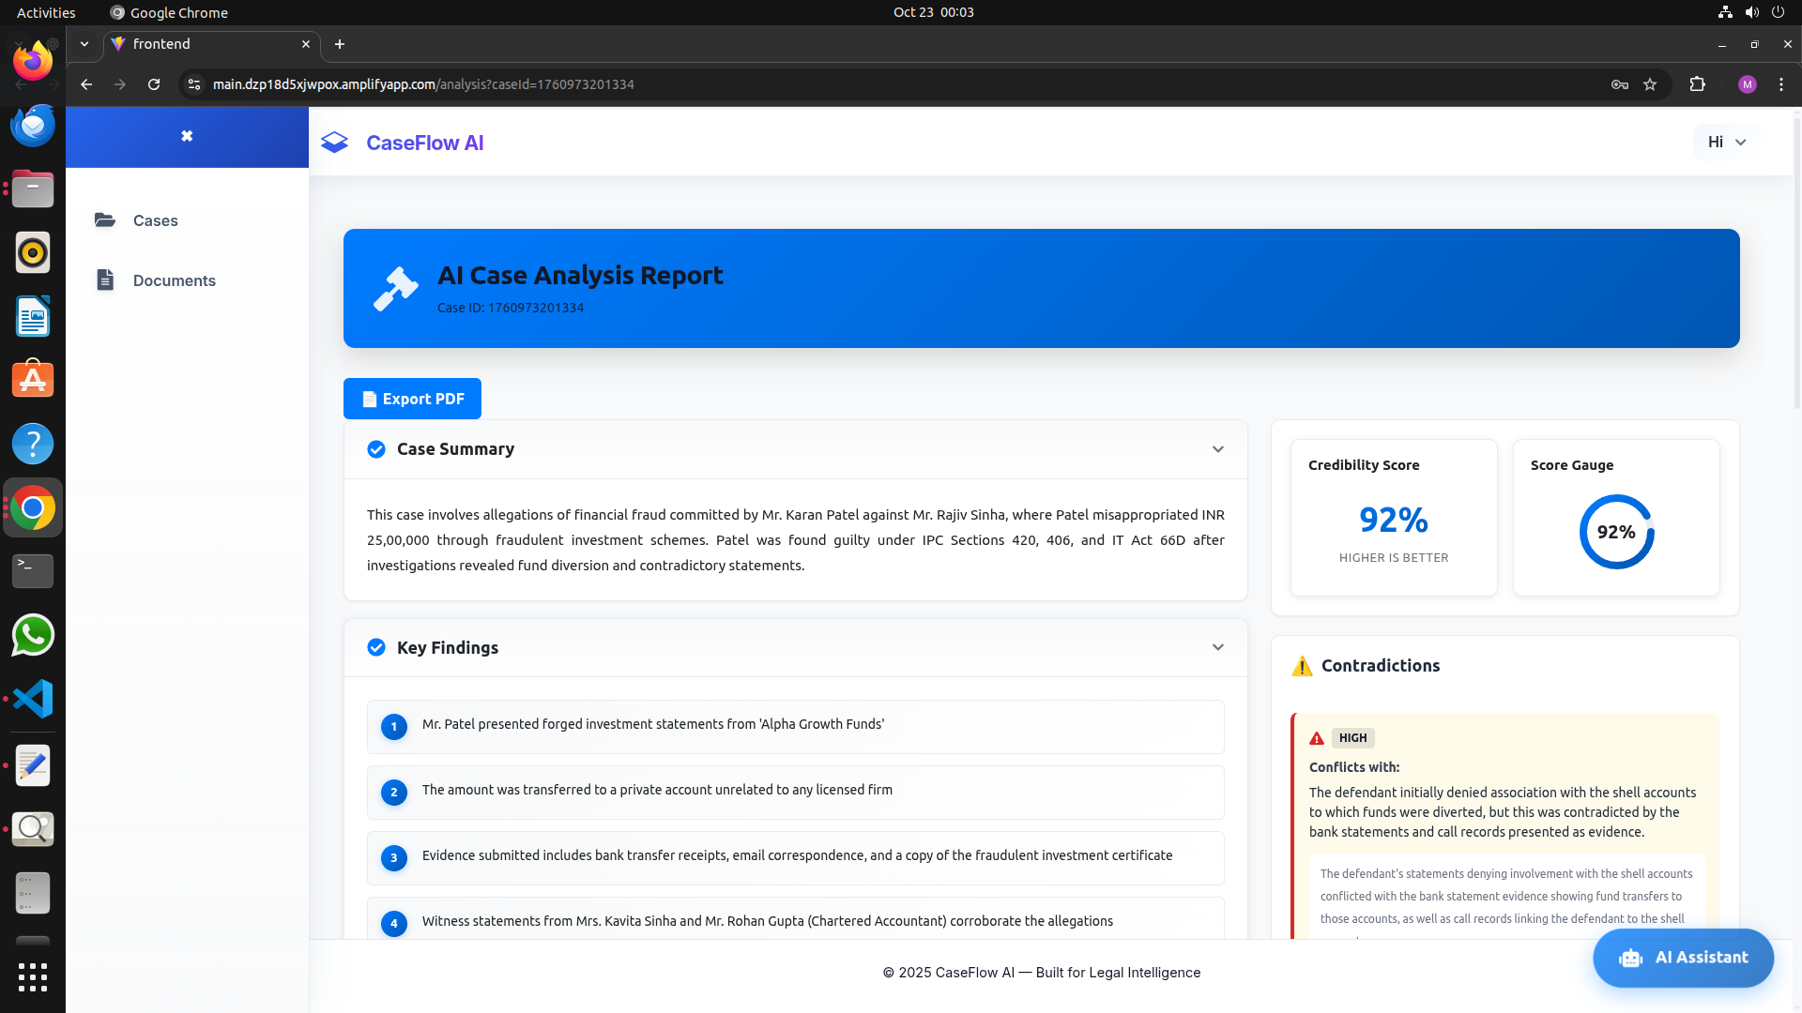Collapse the Key Findings section chevron
The image size is (1802, 1013).
pyautogui.click(x=1217, y=647)
